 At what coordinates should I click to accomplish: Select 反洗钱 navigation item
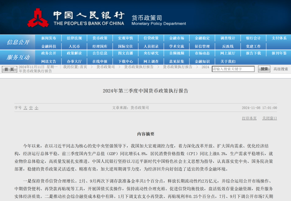[228, 46]
